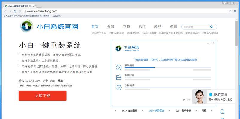Click the 点此导入 link

coord(57,16)
